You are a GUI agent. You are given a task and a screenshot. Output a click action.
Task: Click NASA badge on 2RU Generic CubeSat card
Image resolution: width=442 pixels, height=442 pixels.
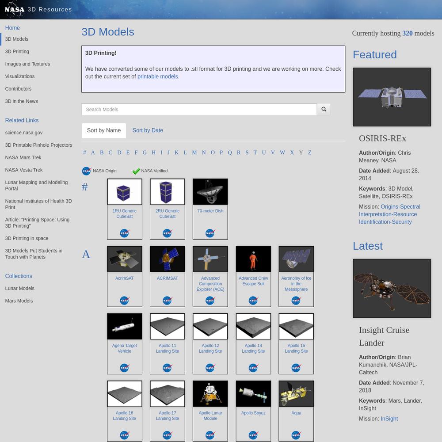pos(168,233)
